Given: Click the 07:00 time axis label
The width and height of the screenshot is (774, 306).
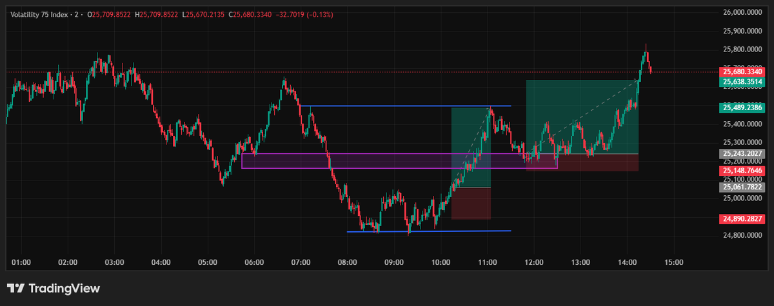Looking at the screenshot, I should (301, 262).
